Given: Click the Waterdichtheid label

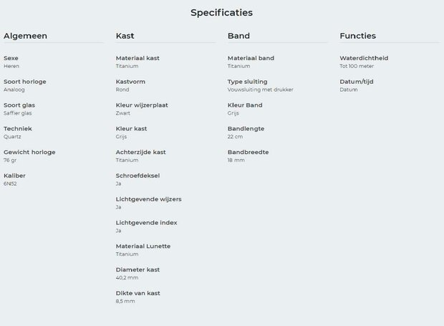Looking at the screenshot, I should pyautogui.click(x=364, y=58).
